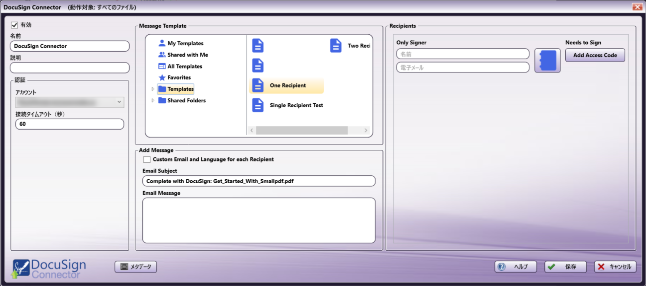Click the Needs to Sign label
Image resolution: width=646 pixels, height=286 pixels.
coord(583,43)
